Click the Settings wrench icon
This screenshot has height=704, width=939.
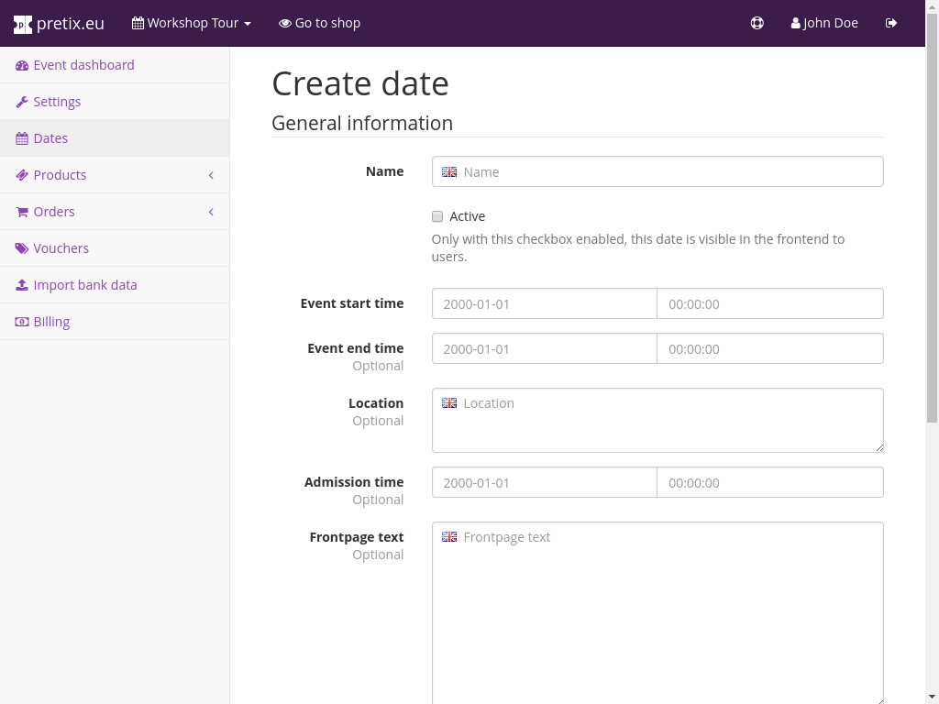pyautogui.click(x=22, y=102)
